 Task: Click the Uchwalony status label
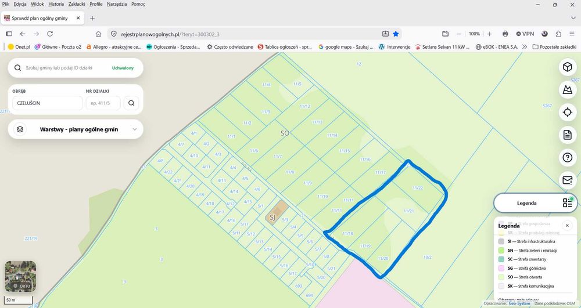123,68
